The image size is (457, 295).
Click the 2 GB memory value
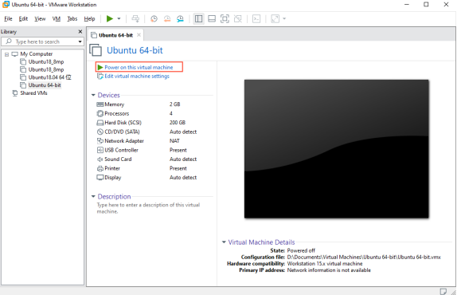(x=175, y=104)
